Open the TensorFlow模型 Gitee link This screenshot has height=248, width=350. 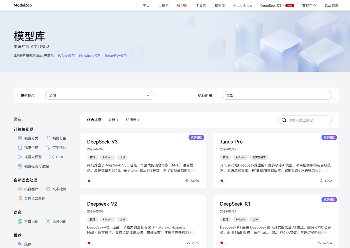tap(116, 56)
